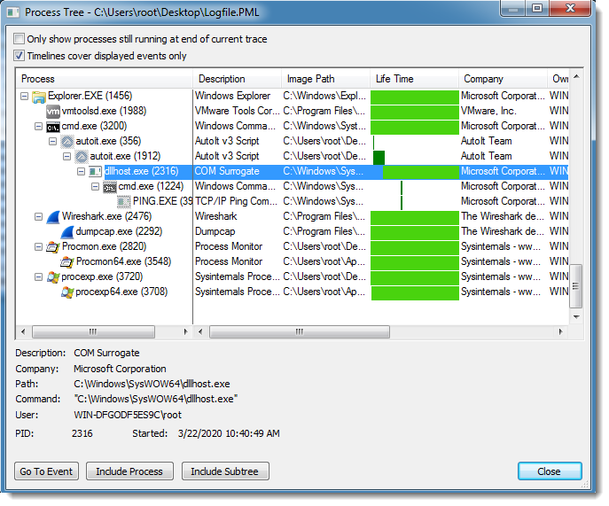Click the process pane scrollbar right arrow
This screenshot has width=609, height=506.
point(186,333)
